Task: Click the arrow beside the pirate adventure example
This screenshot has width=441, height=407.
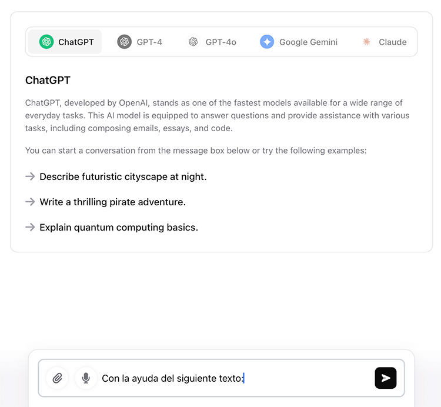Action: click(x=30, y=202)
